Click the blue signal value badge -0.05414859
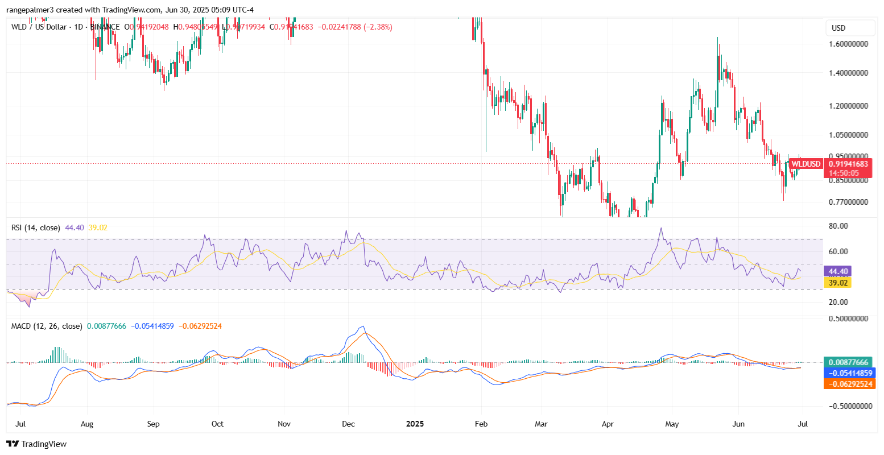 pos(847,373)
